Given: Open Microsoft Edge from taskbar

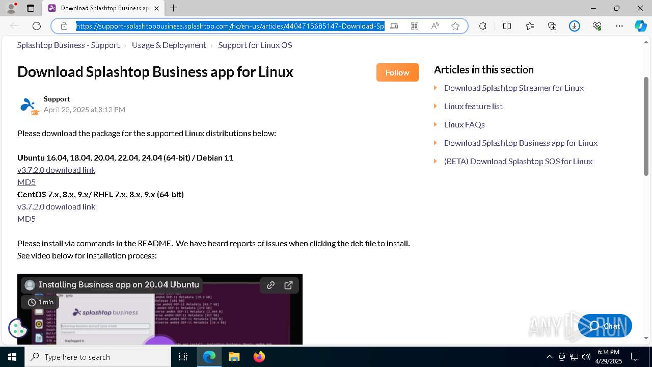Looking at the screenshot, I should [209, 357].
